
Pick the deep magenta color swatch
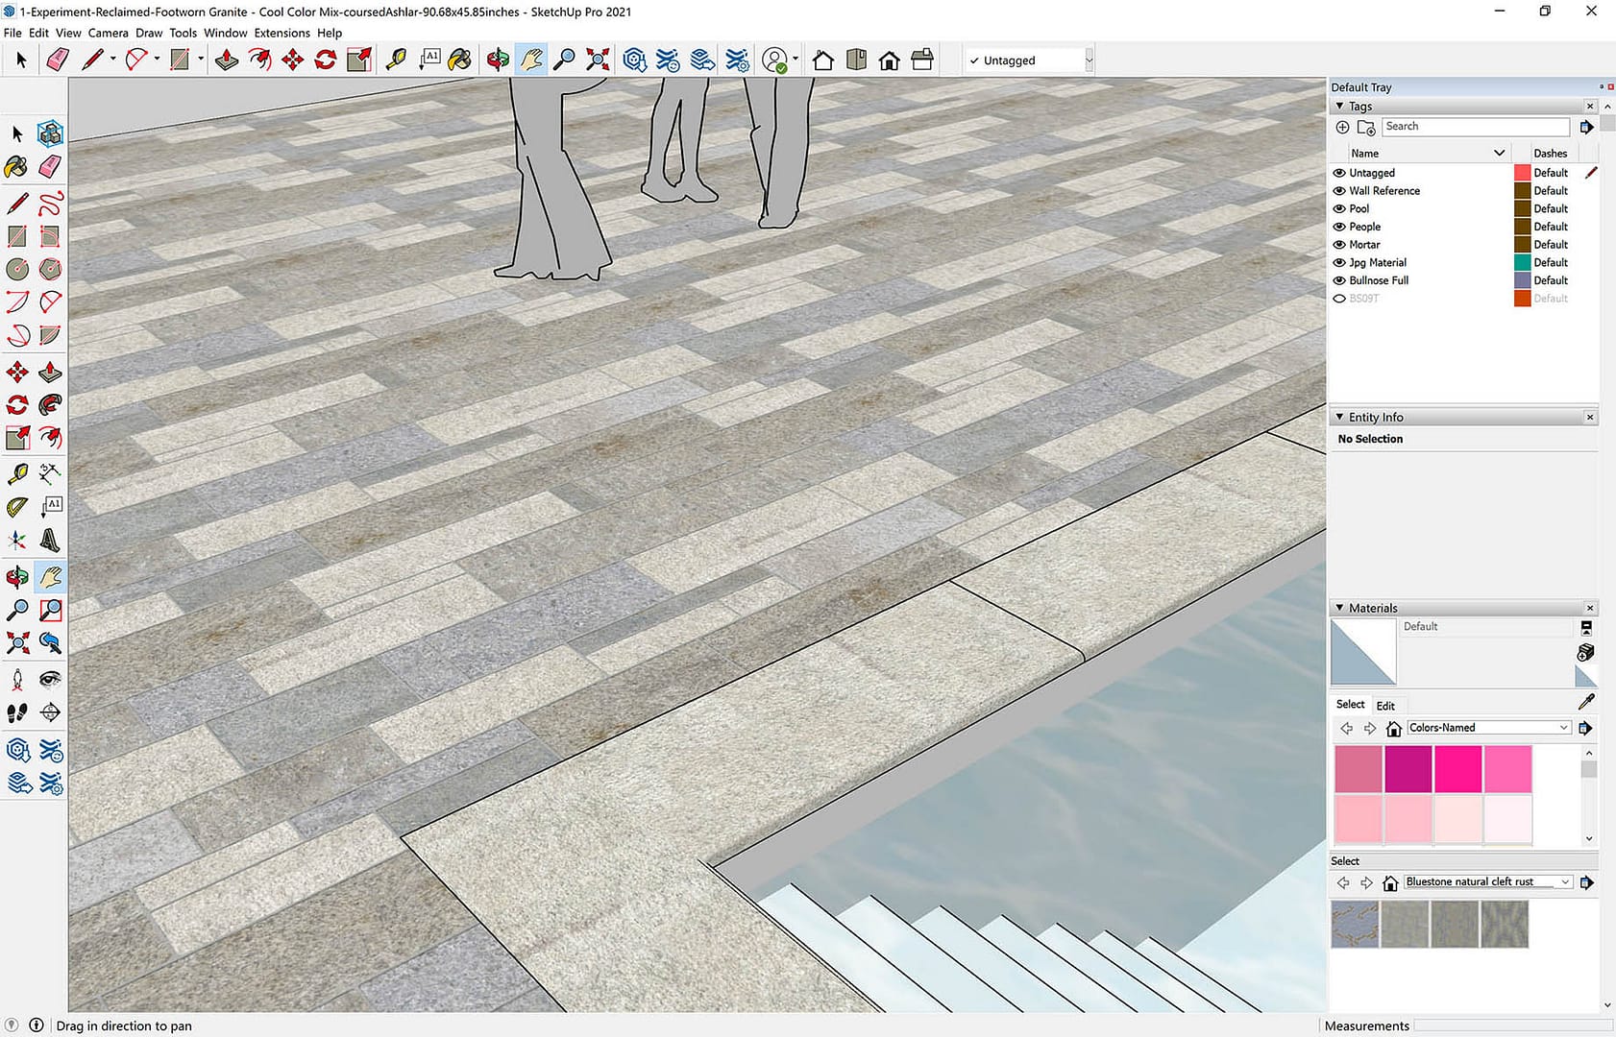point(1408,769)
